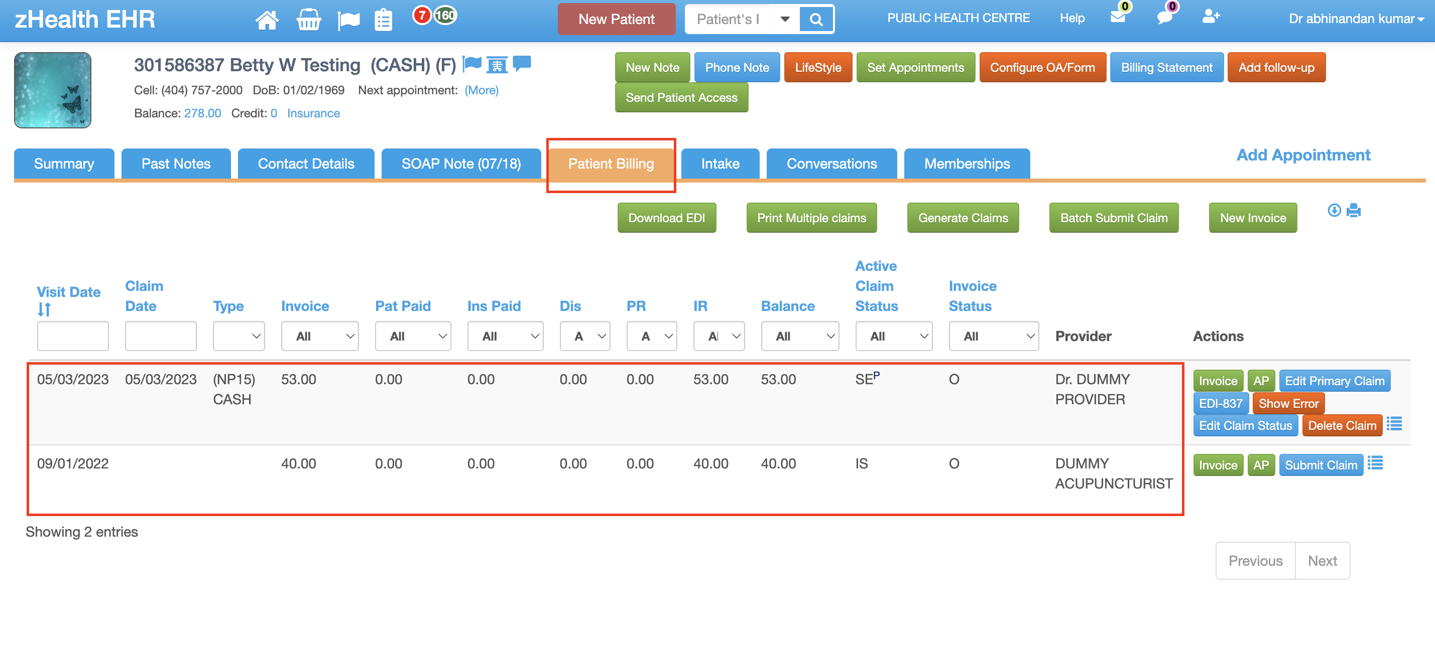The image size is (1435, 646).
Task: Click the Generate Claims button
Action: (963, 218)
